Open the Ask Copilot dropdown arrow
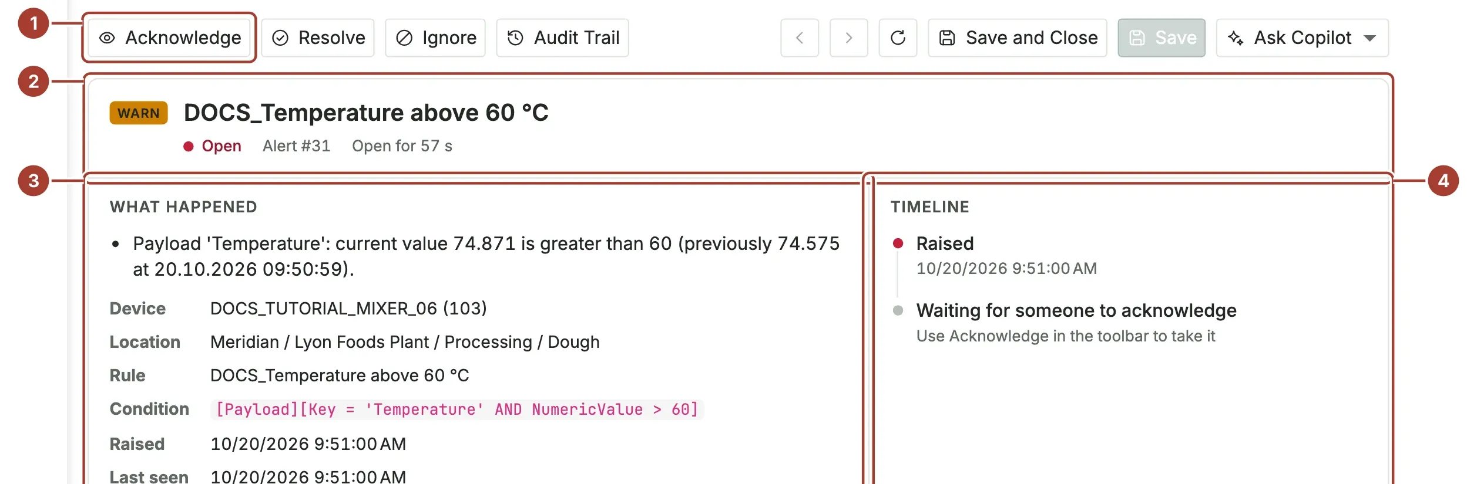The height and width of the screenshot is (484, 1477). coord(1370,38)
